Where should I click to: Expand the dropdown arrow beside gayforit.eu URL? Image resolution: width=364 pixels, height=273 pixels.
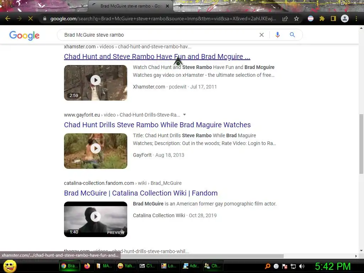coord(184,115)
